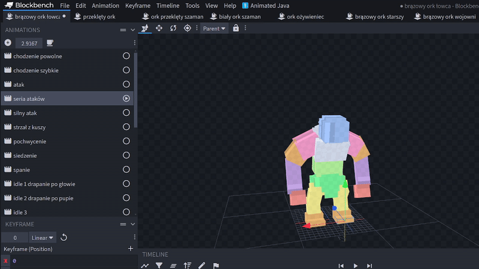Select the Move tool in toolbar
The width and height of the screenshot is (479, 269).
[x=159, y=28]
